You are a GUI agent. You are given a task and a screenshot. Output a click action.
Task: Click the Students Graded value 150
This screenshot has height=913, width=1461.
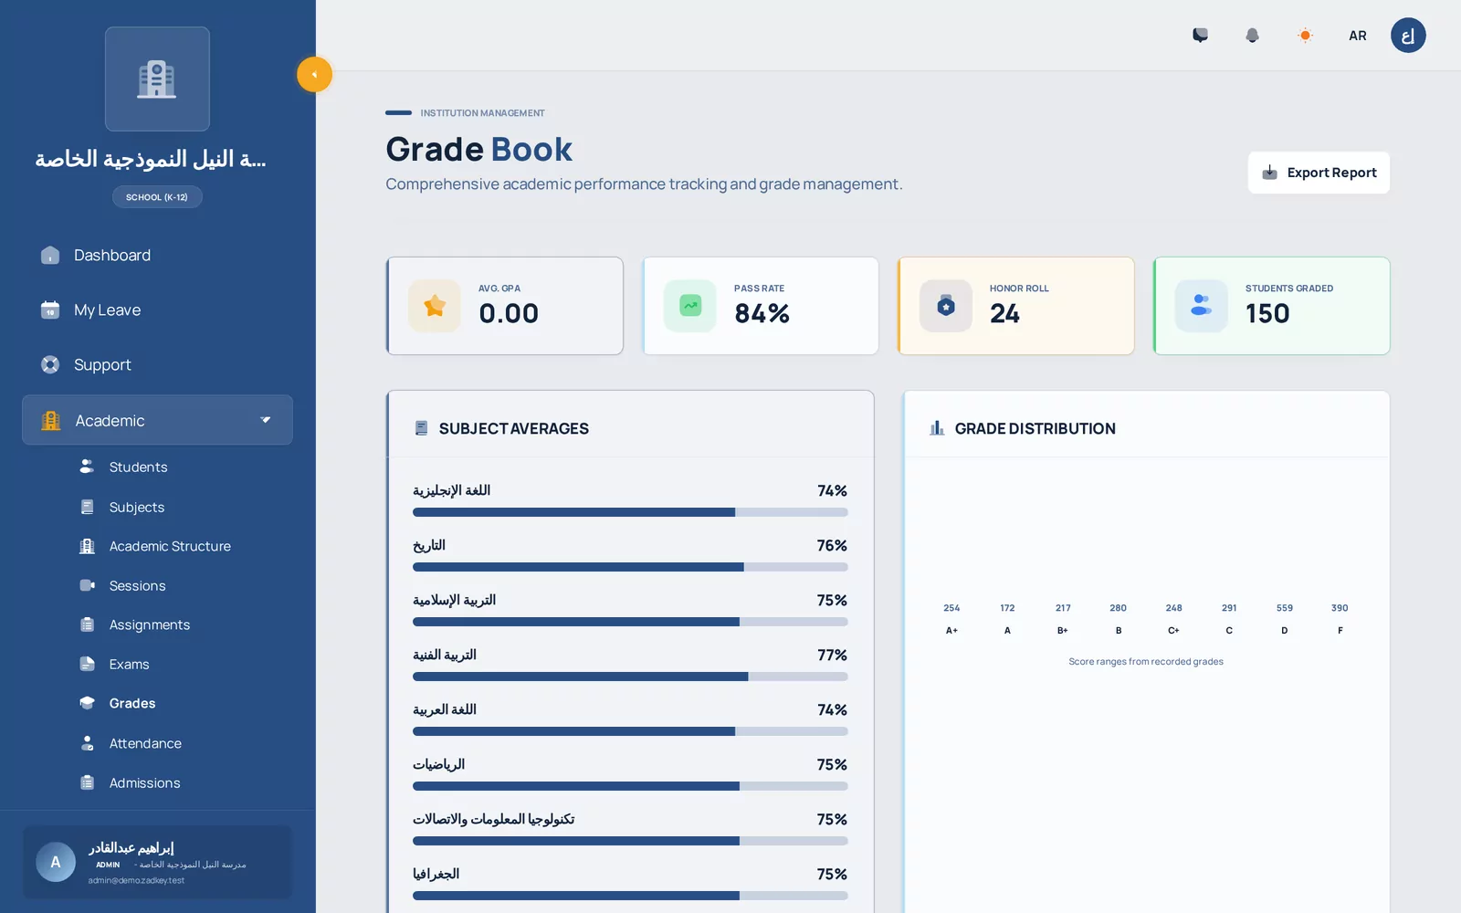(x=1267, y=314)
